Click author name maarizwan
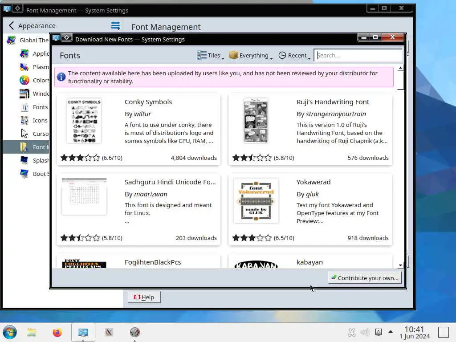456x342 pixels. click(x=151, y=194)
